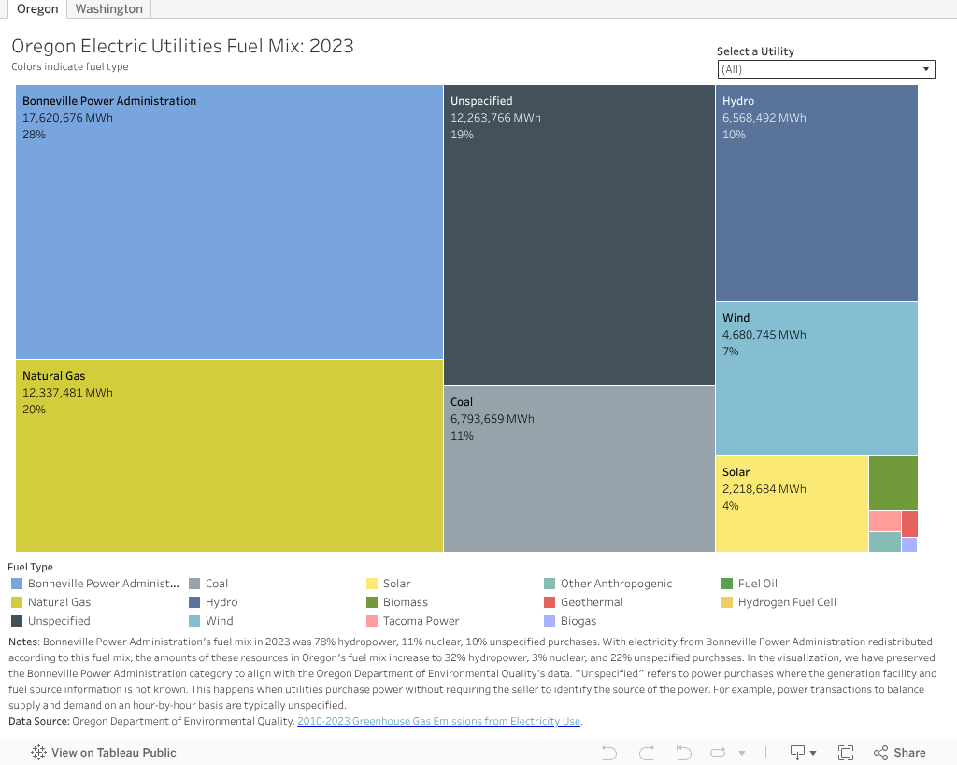Click the lavender Biogas treemap block
This screenshot has width=957, height=765.
click(909, 544)
